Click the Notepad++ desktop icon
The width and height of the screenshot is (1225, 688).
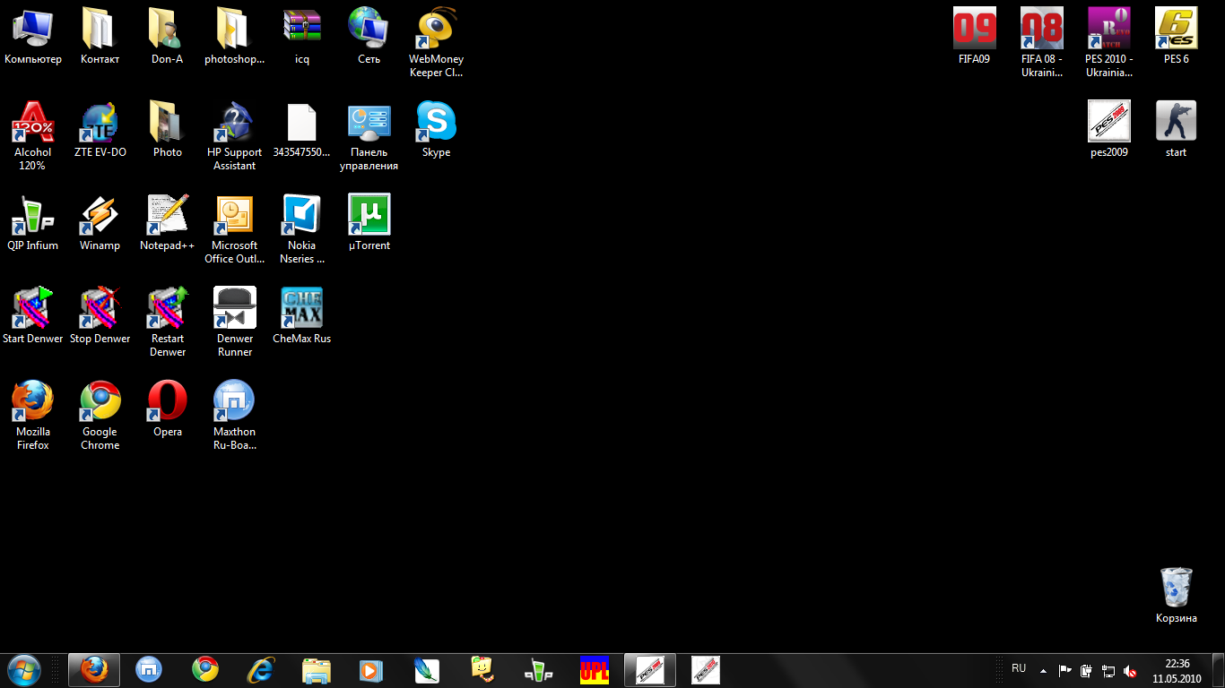pos(167,216)
